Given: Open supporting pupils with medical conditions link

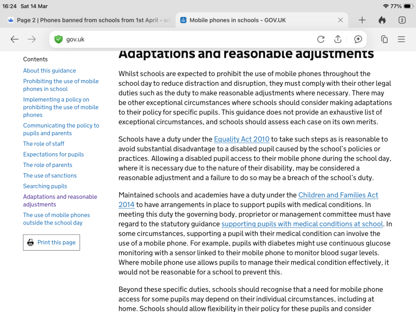Looking at the screenshot, I should [x=302, y=224].
